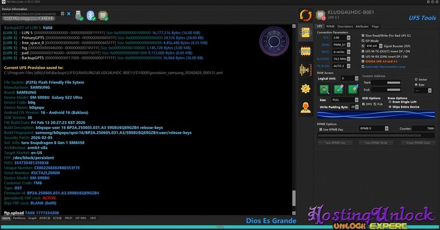Click the End custom address field
Viewport: 440px width, 230px height.
tap(386, 90)
